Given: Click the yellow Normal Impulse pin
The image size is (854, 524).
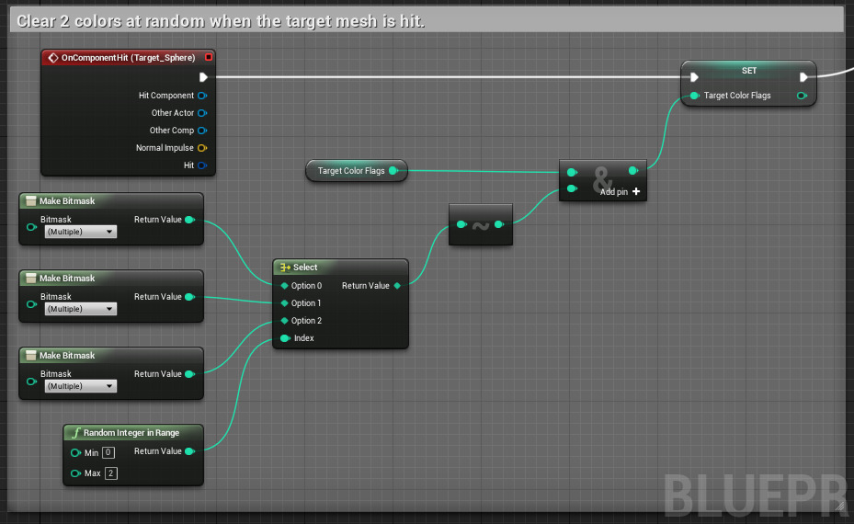Looking at the screenshot, I should pos(201,148).
